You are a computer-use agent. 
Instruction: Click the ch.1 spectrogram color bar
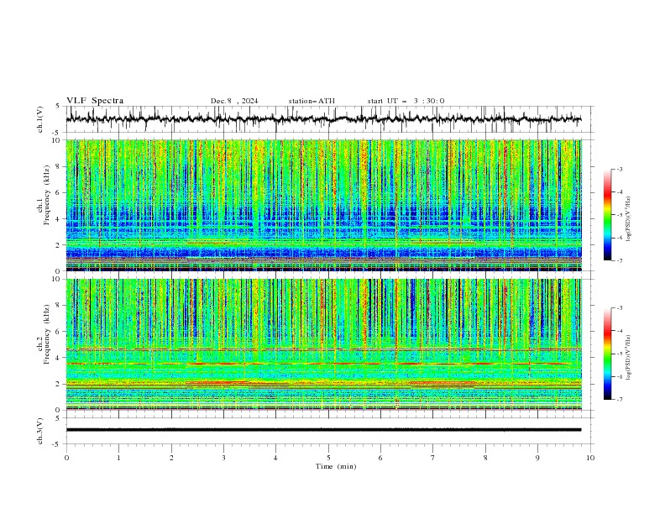608,215
